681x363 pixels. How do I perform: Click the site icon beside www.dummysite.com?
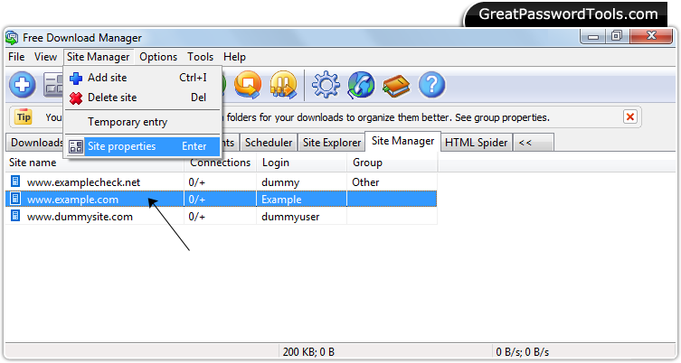click(15, 216)
